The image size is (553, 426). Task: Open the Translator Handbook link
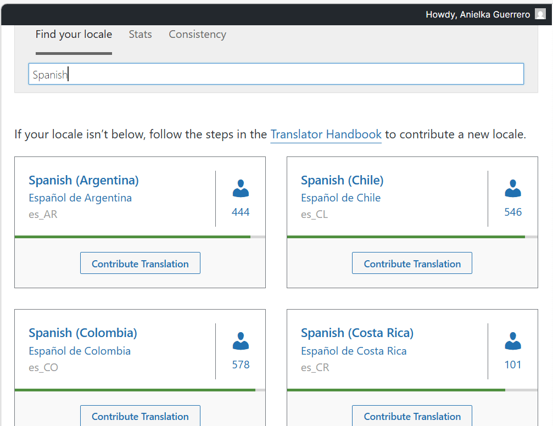click(x=326, y=134)
